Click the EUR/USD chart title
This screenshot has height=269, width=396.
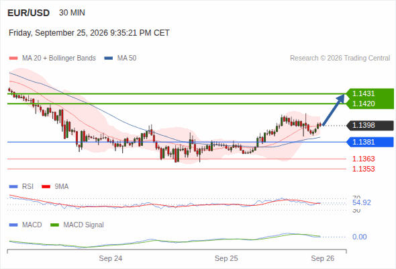pyautogui.click(x=29, y=13)
